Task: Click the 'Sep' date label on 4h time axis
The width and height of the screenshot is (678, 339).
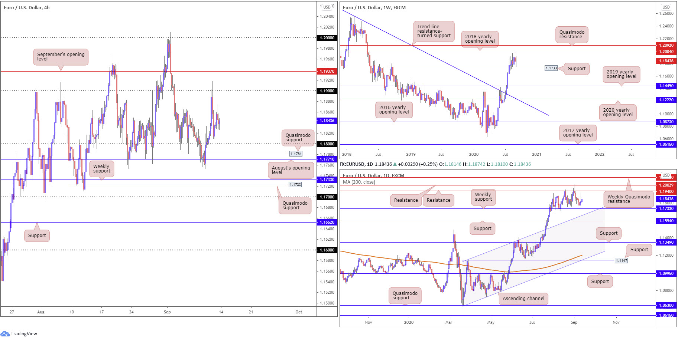Action: (x=167, y=312)
